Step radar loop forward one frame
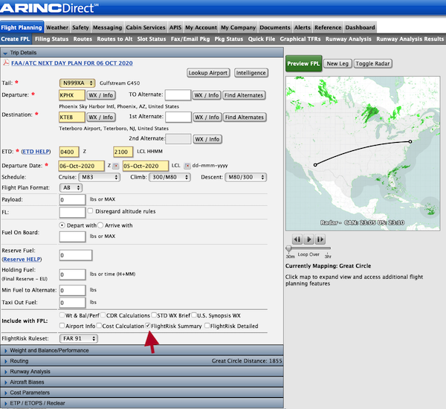The width and height of the screenshot is (446, 409). (320, 239)
